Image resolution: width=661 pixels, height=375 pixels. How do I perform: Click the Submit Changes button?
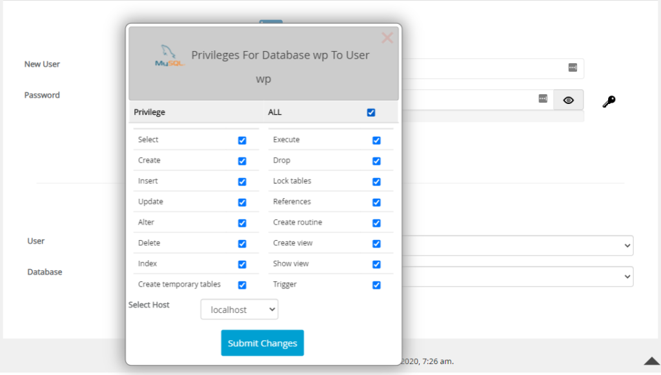pos(262,343)
